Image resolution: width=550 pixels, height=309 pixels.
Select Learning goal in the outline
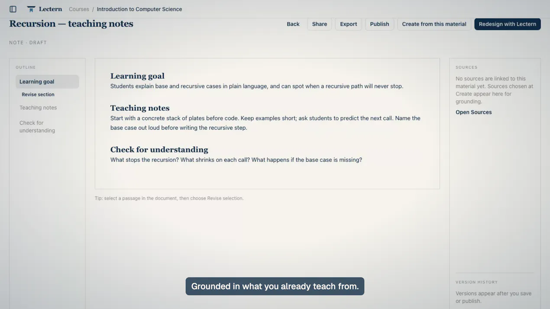(47, 82)
